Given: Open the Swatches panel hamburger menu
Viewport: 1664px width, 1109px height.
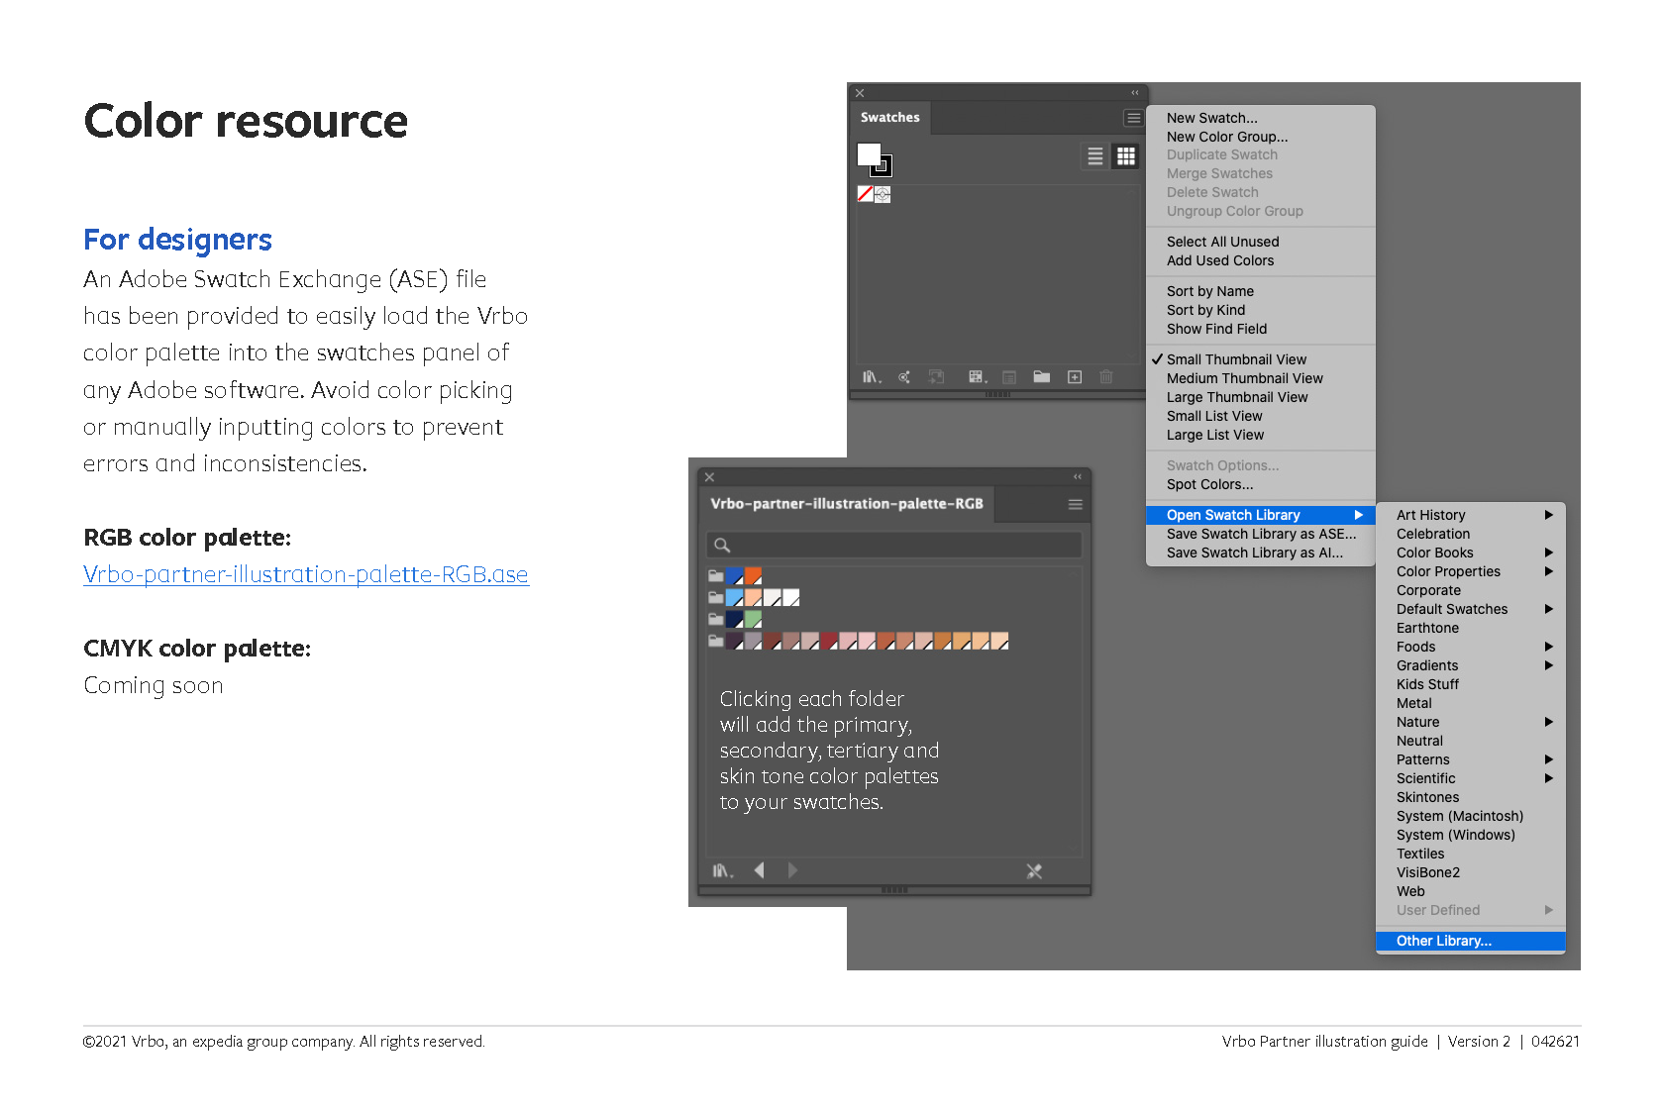Looking at the screenshot, I should coord(1133,118).
